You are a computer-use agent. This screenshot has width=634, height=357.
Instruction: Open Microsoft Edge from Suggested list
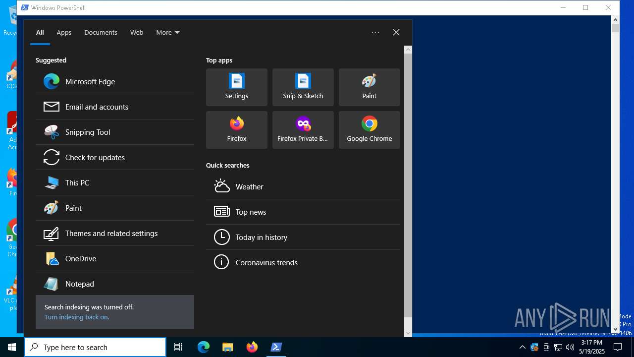(x=115, y=81)
